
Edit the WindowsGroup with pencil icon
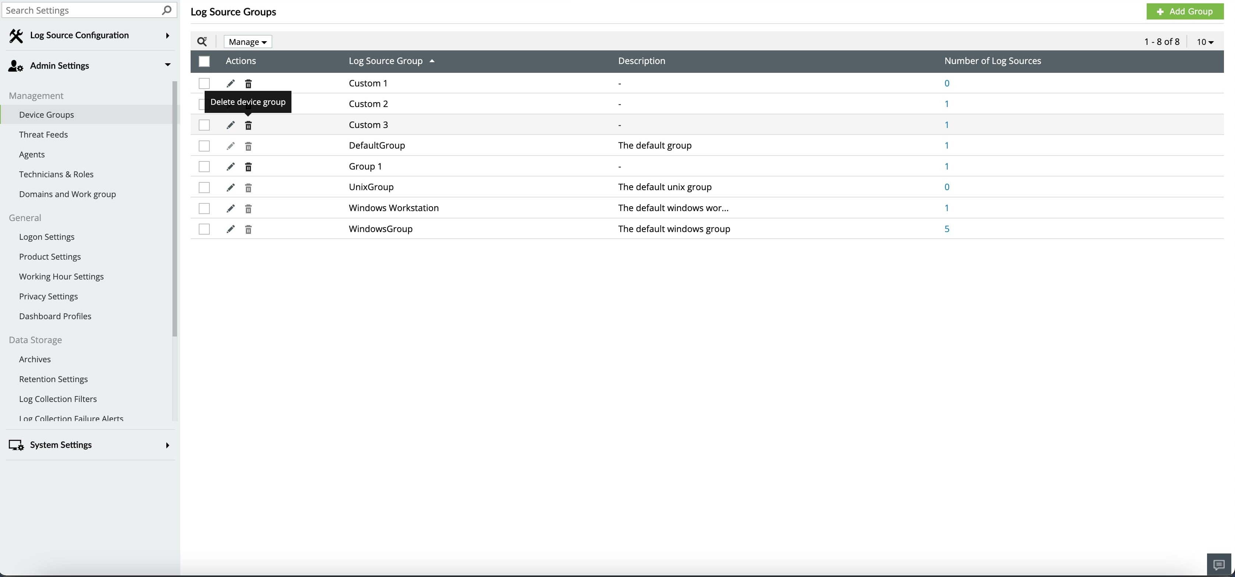[231, 229]
